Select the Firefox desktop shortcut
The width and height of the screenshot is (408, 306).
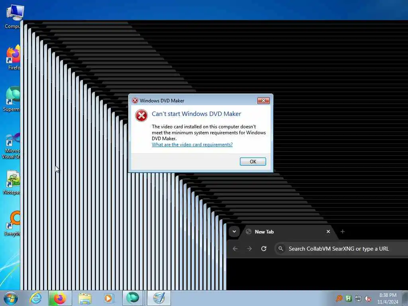tap(12, 58)
